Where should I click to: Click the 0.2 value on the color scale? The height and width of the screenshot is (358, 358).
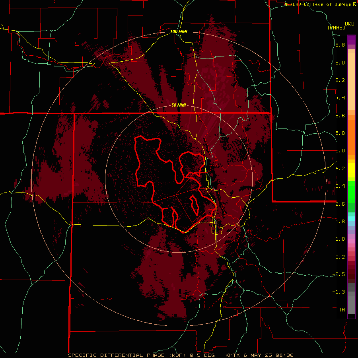340,257
